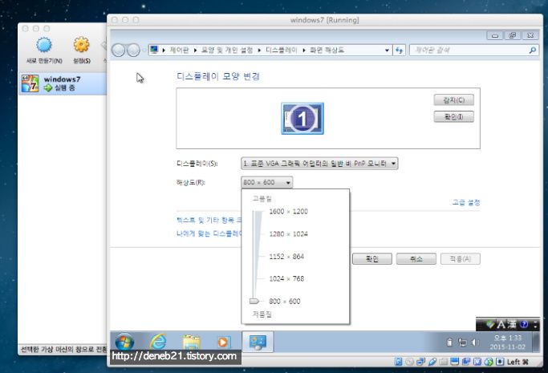The image size is (548, 373).
Task: Expand the address bar history dropdown arrow
Action: click(x=387, y=51)
